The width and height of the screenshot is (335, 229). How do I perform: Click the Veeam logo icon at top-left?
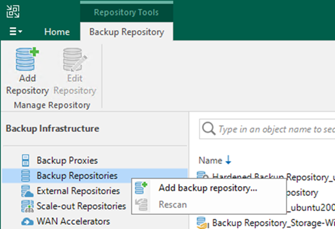(x=13, y=12)
